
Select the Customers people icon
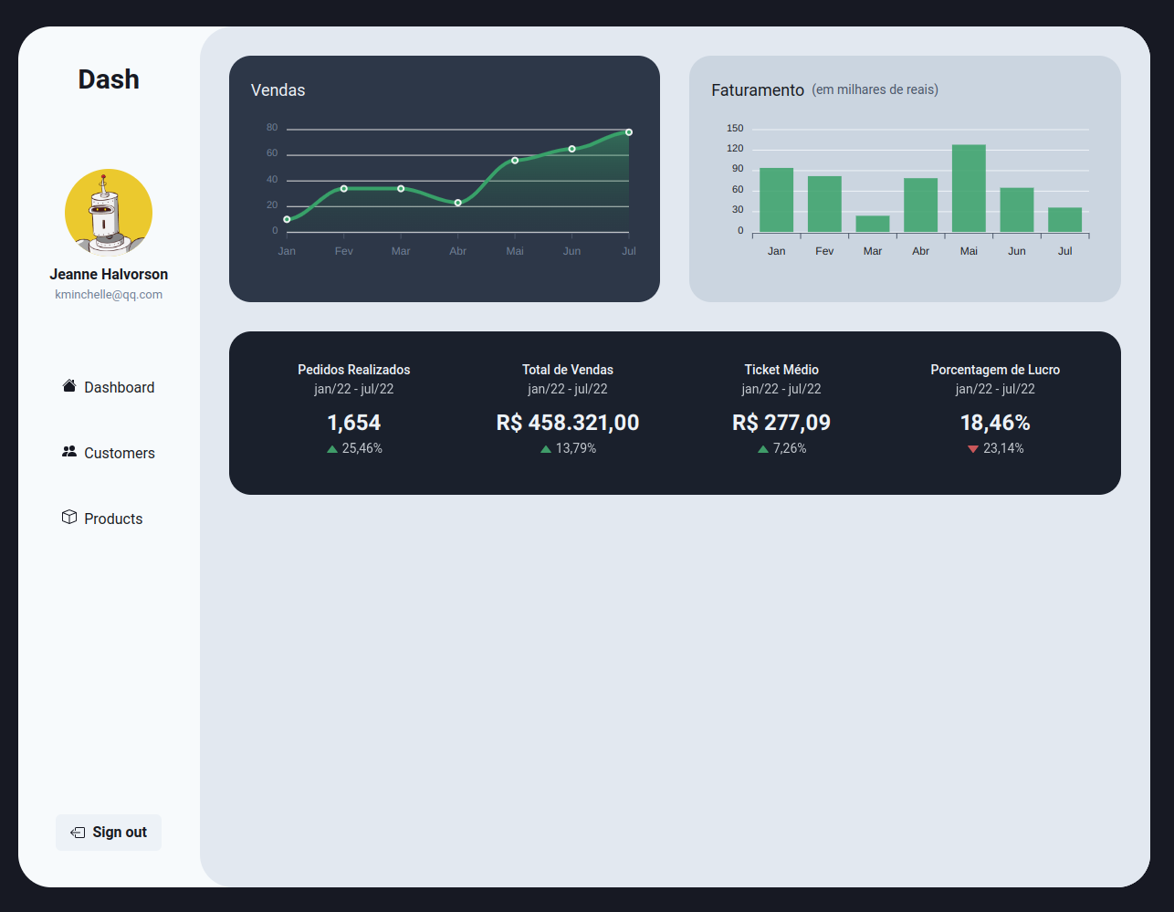point(68,451)
